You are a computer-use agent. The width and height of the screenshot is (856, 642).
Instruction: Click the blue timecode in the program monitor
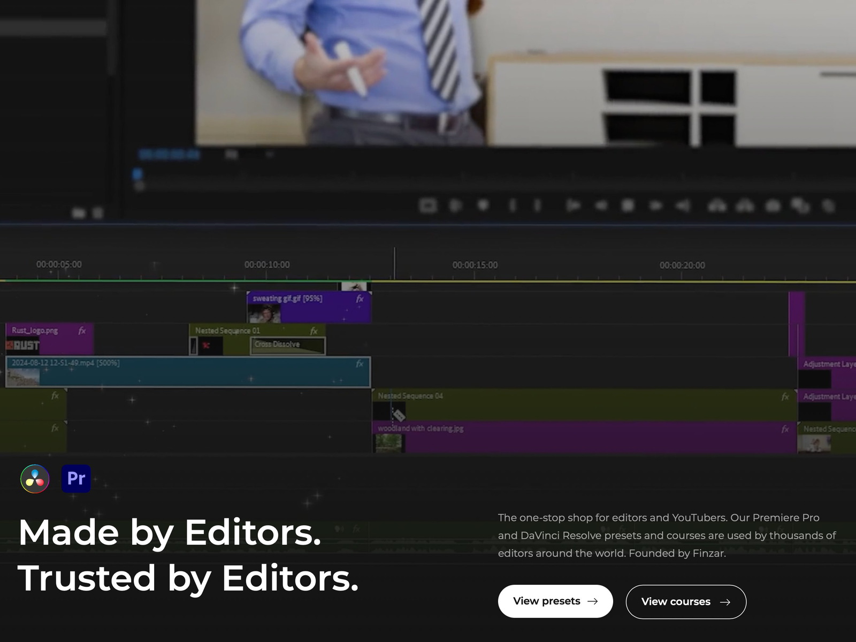(x=169, y=155)
